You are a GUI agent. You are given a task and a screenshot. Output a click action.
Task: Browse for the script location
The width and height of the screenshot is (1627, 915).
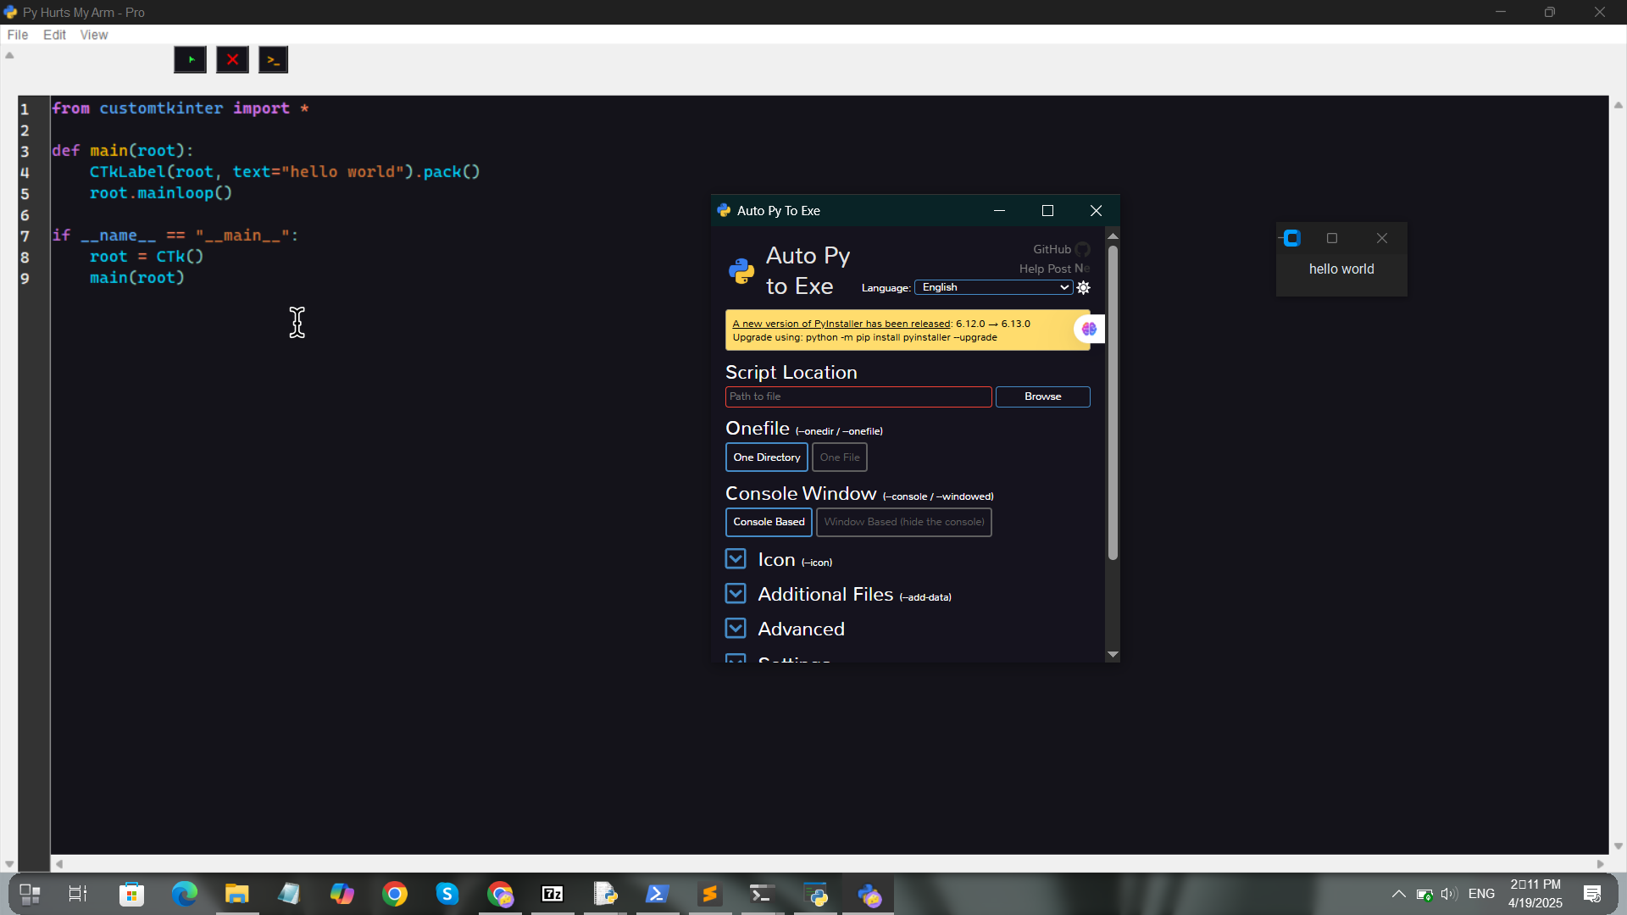[1042, 396]
